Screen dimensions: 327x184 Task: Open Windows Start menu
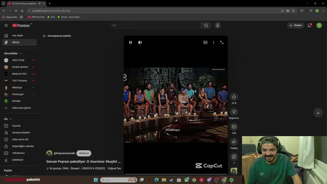[96, 180]
